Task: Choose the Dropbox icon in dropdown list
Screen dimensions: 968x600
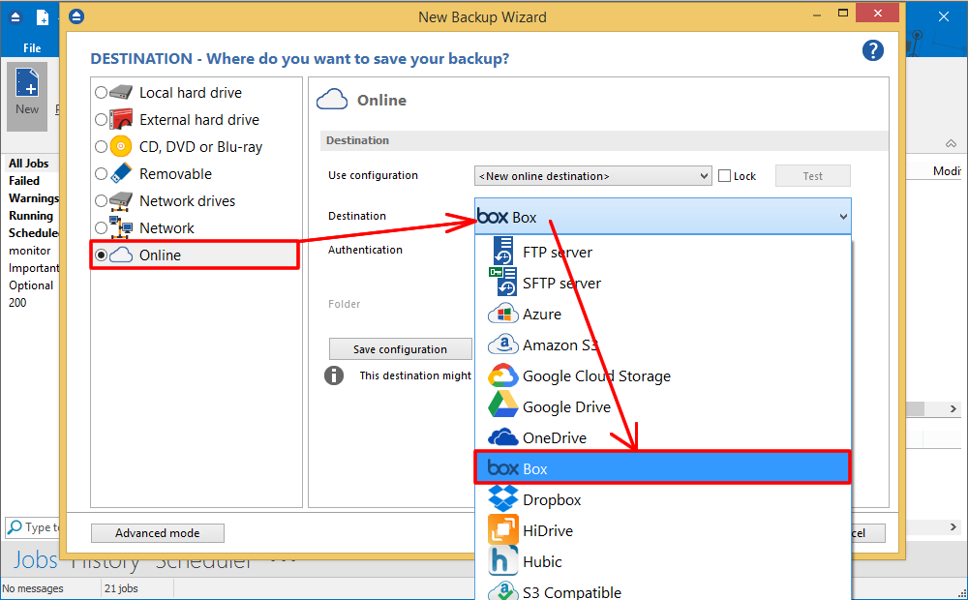Action: pos(502,499)
